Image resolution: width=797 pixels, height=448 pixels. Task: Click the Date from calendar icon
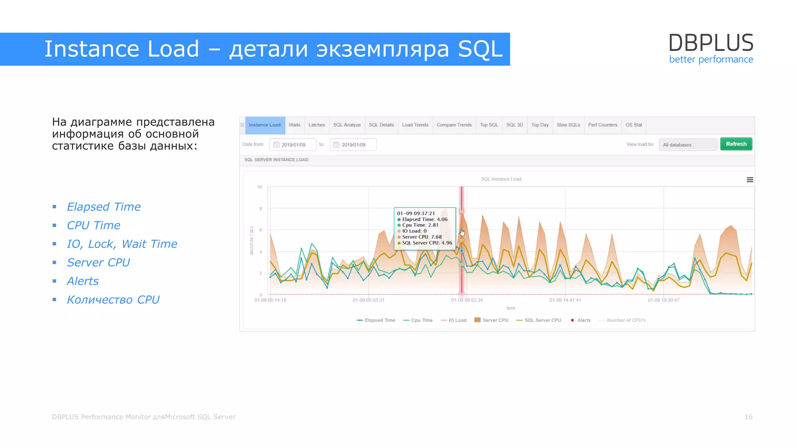click(276, 145)
